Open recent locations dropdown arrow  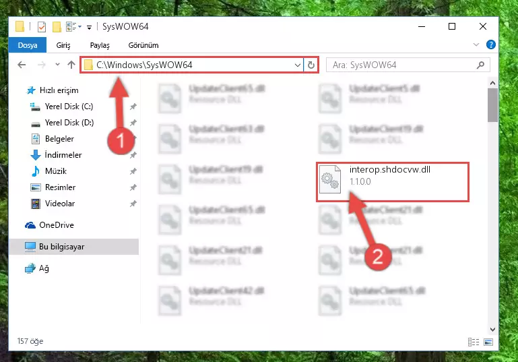[x=57, y=65]
